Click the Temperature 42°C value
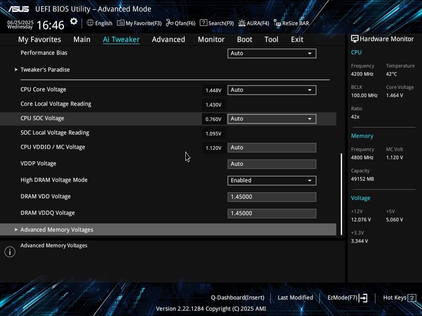422x316 pixels. tap(392, 74)
